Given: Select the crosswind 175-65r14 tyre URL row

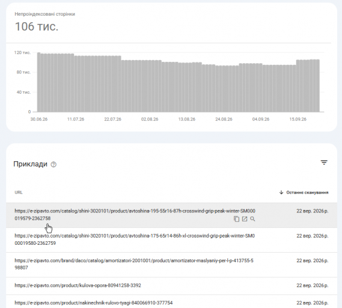Looking at the screenshot, I should (x=171, y=240).
